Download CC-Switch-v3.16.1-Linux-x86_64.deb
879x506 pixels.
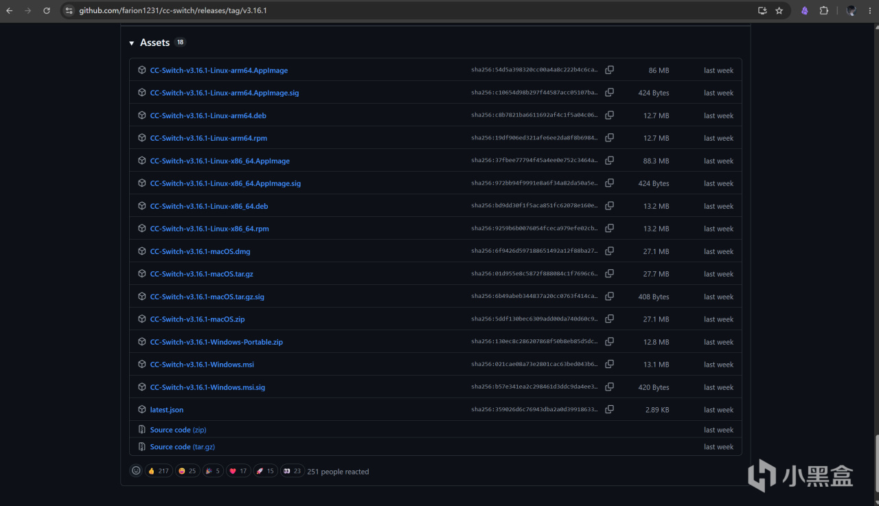[x=209, y=206]
